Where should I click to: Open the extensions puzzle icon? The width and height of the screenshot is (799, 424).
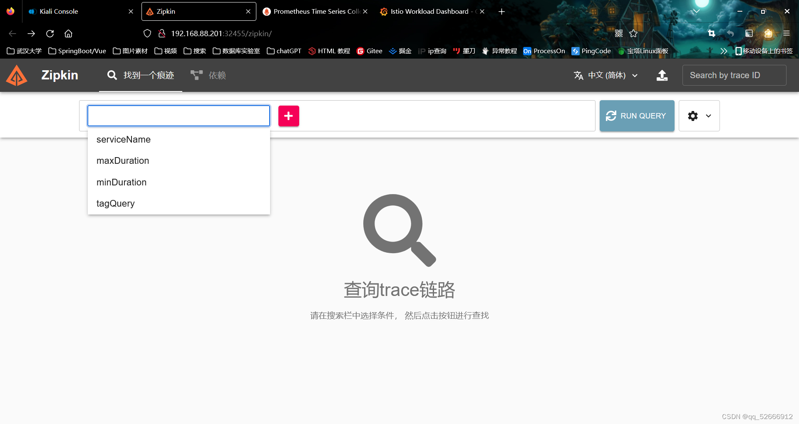point(768,34)
